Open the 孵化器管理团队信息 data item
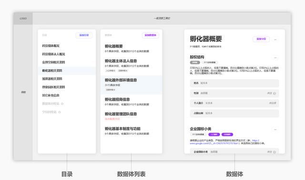 [x=132, y=116]
